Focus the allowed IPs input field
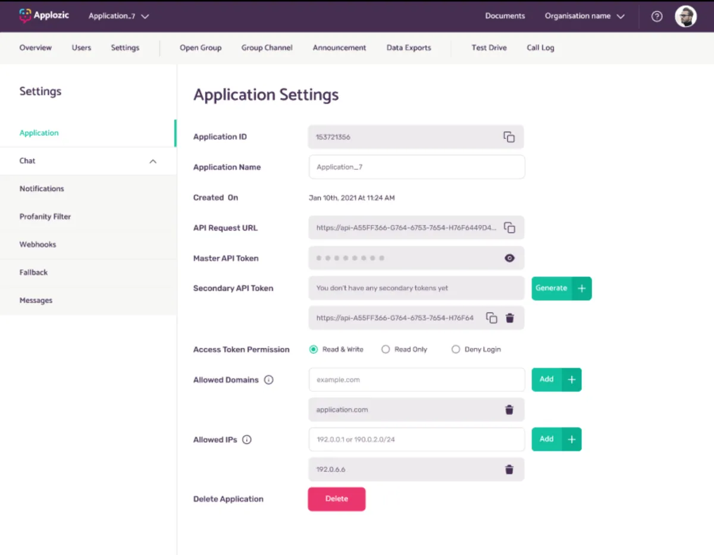The height and width of the screenshot is (555, 714). (417, 439)
